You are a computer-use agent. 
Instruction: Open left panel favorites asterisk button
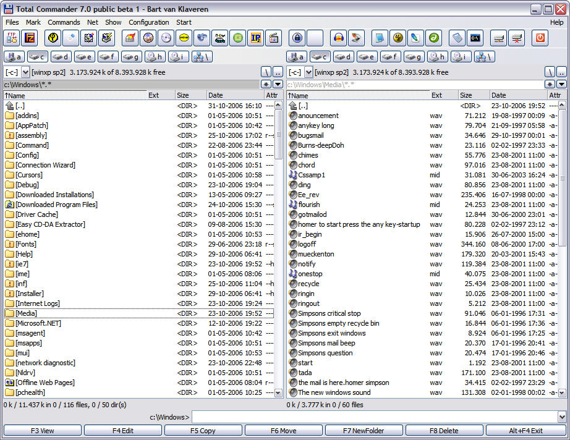(x=266, y=84)
